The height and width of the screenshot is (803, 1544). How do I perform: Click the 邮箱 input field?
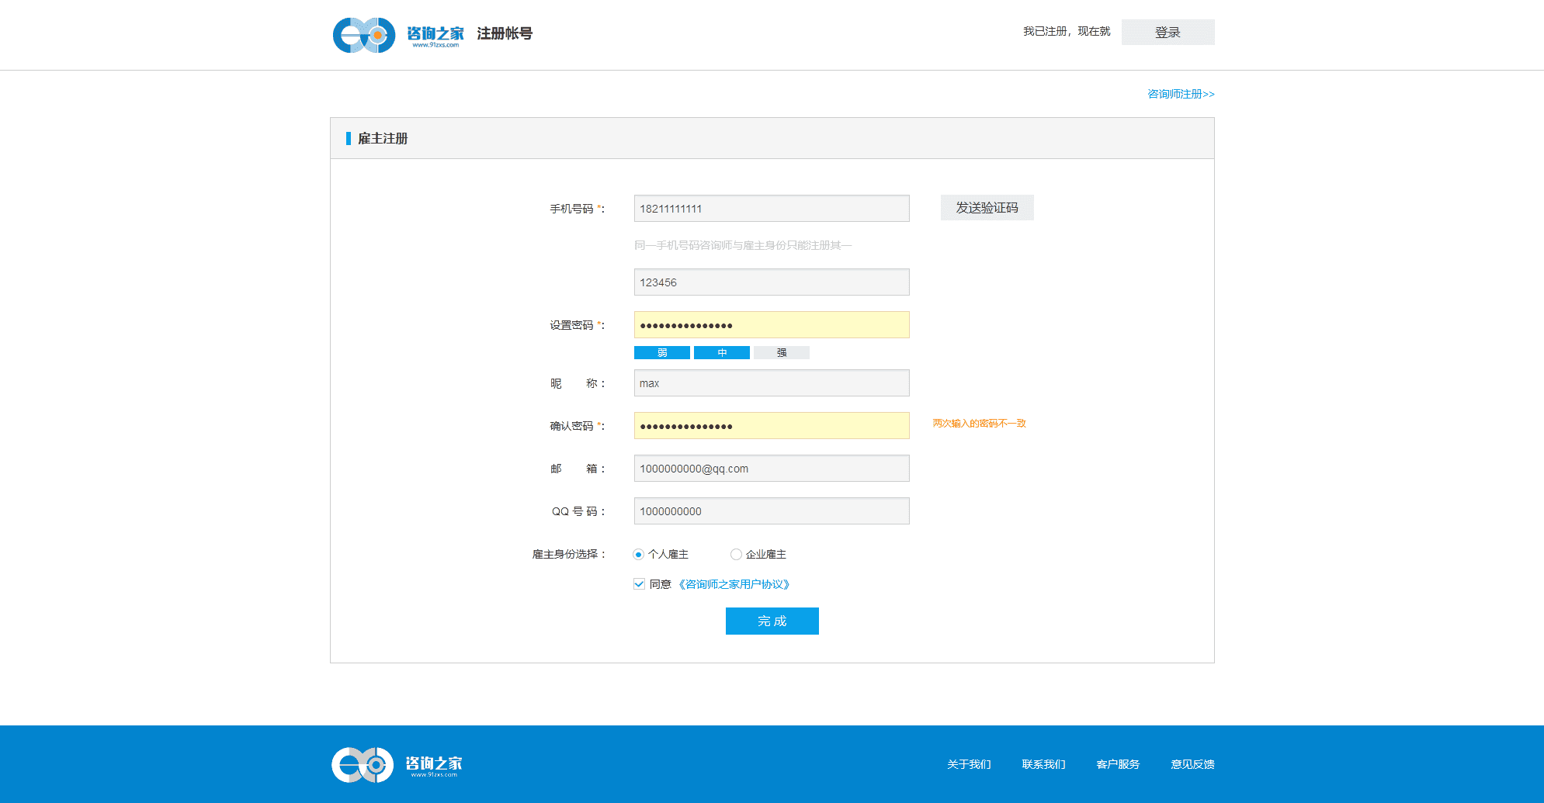pyautogui.click(x=772, y=468)
